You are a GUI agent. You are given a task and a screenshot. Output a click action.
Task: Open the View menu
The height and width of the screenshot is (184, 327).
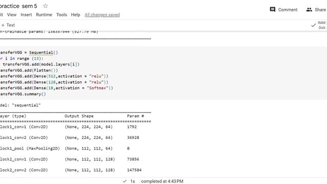click(x=12, y=15)
